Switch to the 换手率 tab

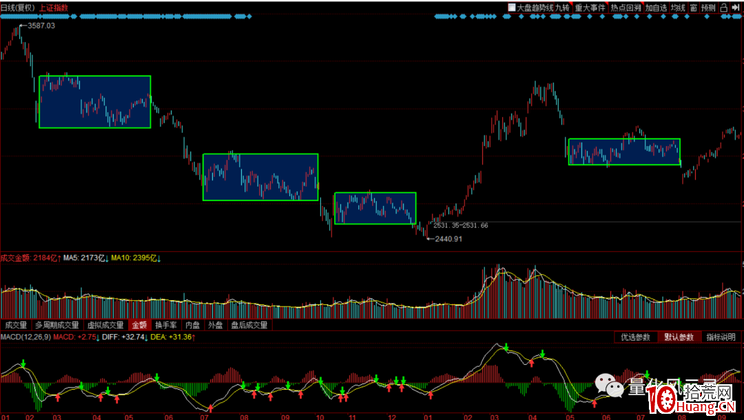(166, 325)
